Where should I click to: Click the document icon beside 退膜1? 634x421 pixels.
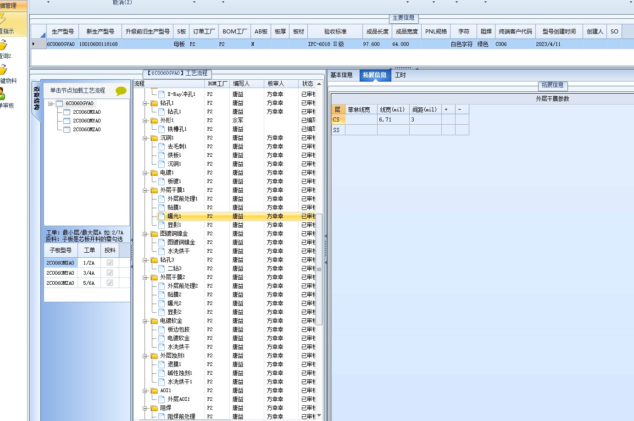[x=161, y=364]
